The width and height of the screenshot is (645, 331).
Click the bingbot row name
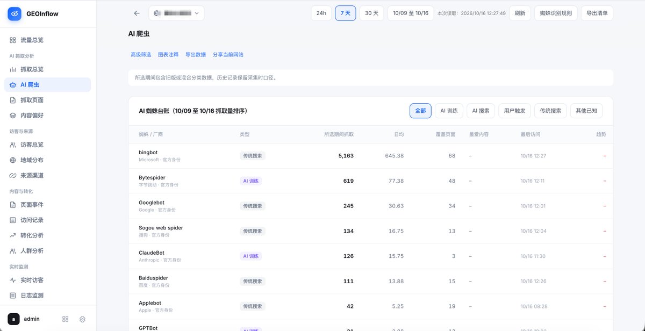tap(148, 153)
